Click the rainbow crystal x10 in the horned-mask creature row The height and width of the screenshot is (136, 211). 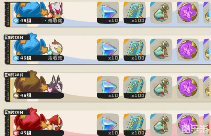[x=108, y=13]
